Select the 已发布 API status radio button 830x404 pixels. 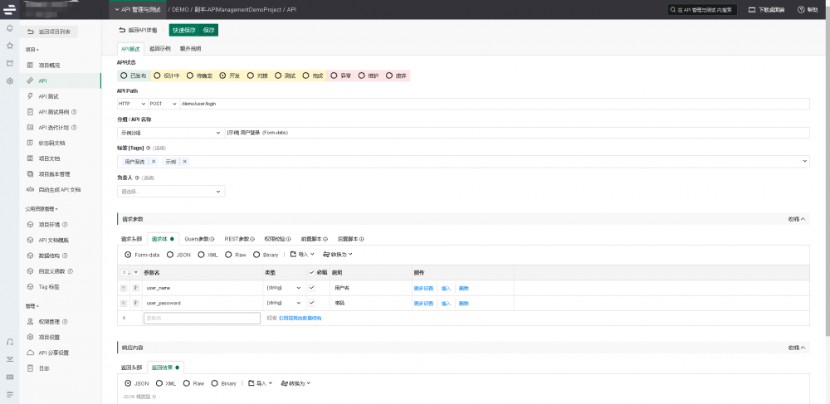pyautogui.click(x=124, y=75)
